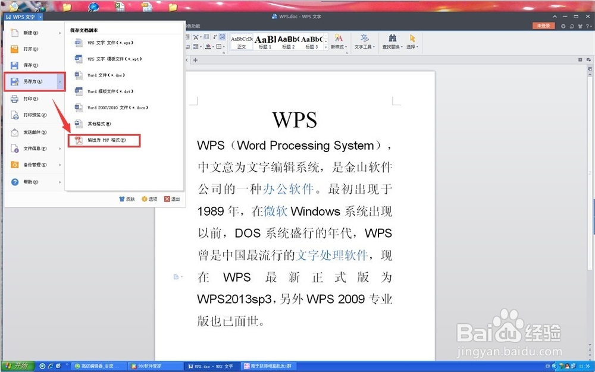Click the 皮肤 skin button
This screenshot has width=595, height=372.
127,199
